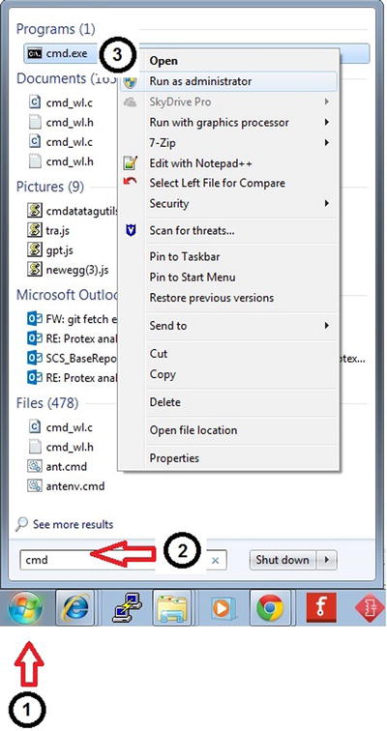Launch Internet Explorer from taskbar
The image size is (387, 731).
[75, 608]
